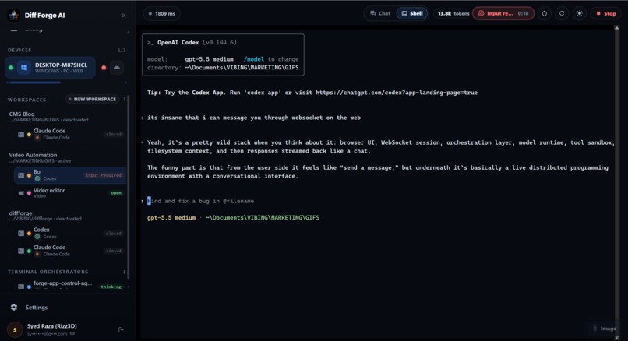Expand the orchestrator row chevron
This screenshot has height=341, width=628.
point(128,287)
